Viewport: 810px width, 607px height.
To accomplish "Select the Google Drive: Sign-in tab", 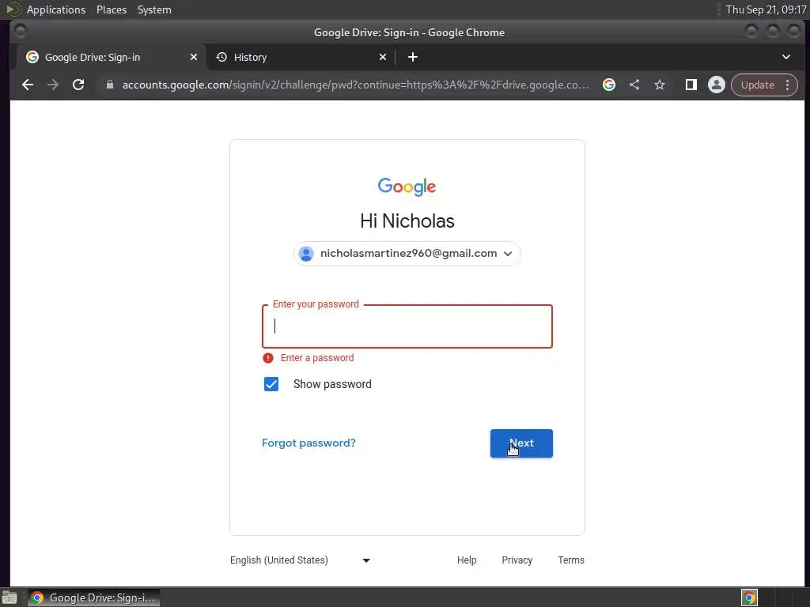I will click(x=111, y=57).
